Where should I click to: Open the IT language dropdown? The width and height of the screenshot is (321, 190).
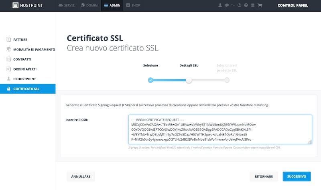(x=233, y=5)
